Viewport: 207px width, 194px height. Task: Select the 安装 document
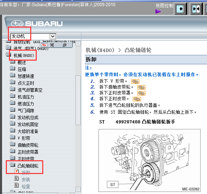[x=26, y=180]
